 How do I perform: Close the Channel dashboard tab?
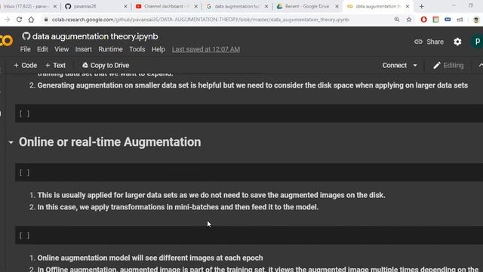(196, 7)
